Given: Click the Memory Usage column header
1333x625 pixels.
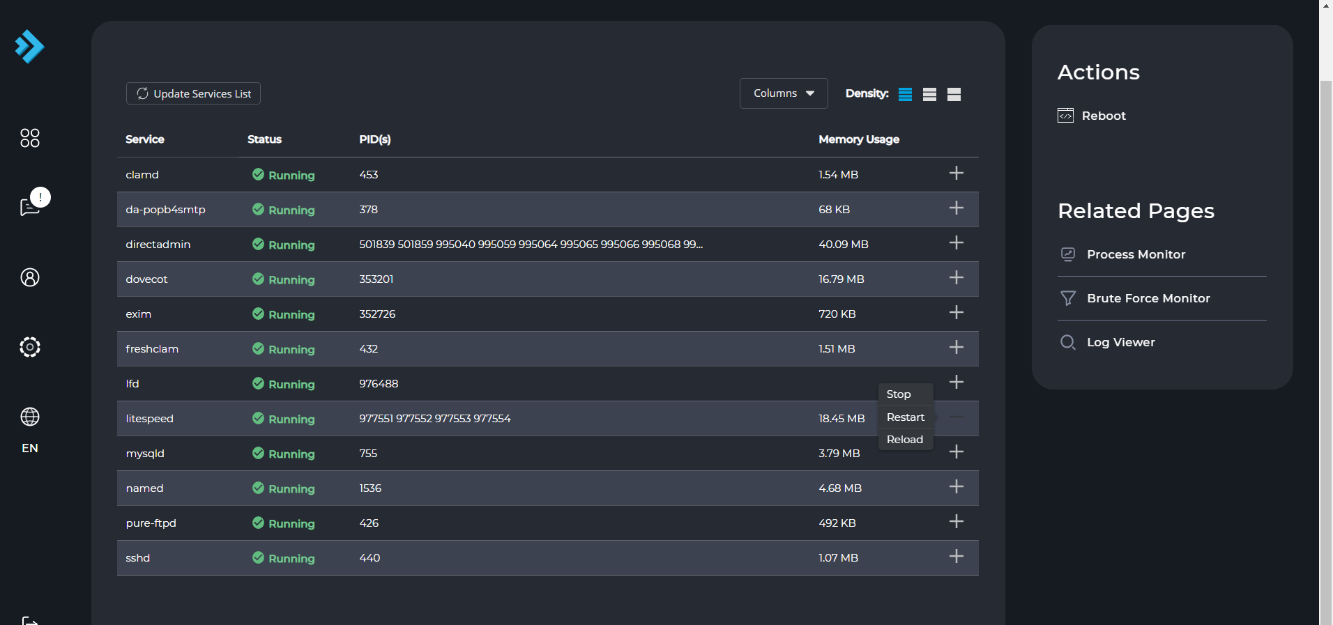Looking at the screenshot, I should pyautogui.click(x=859, y=139).
